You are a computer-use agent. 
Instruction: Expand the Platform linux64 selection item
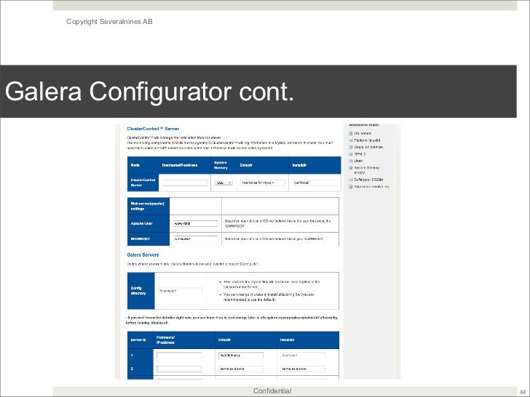350,140
